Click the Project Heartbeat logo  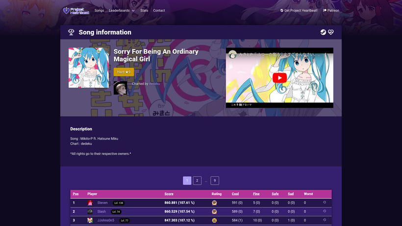coord(76,10)
